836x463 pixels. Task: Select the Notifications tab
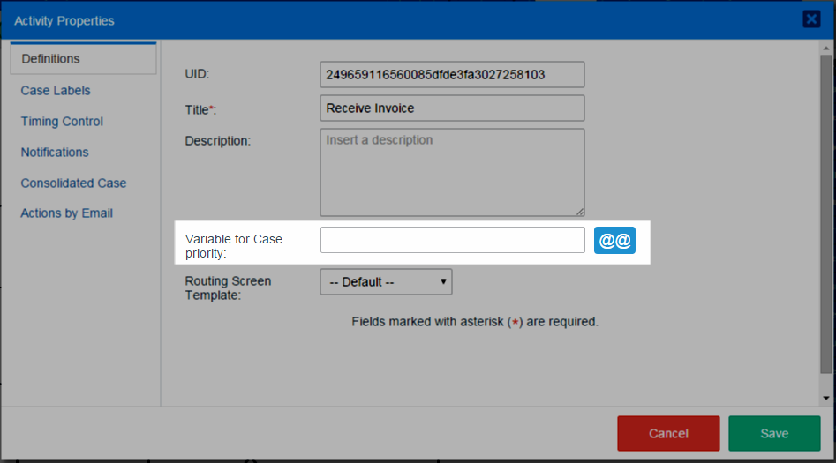55,153
